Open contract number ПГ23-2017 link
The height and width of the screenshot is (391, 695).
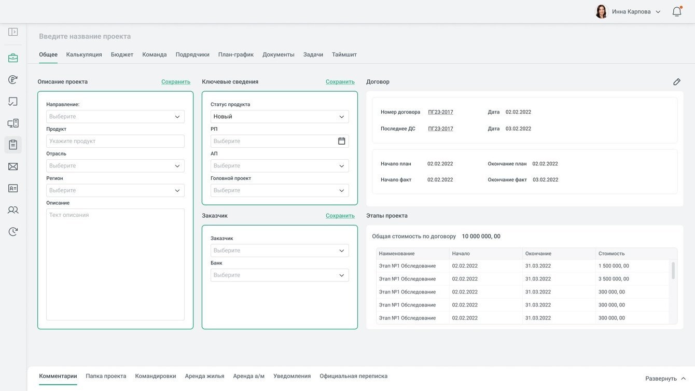(440, 112)
